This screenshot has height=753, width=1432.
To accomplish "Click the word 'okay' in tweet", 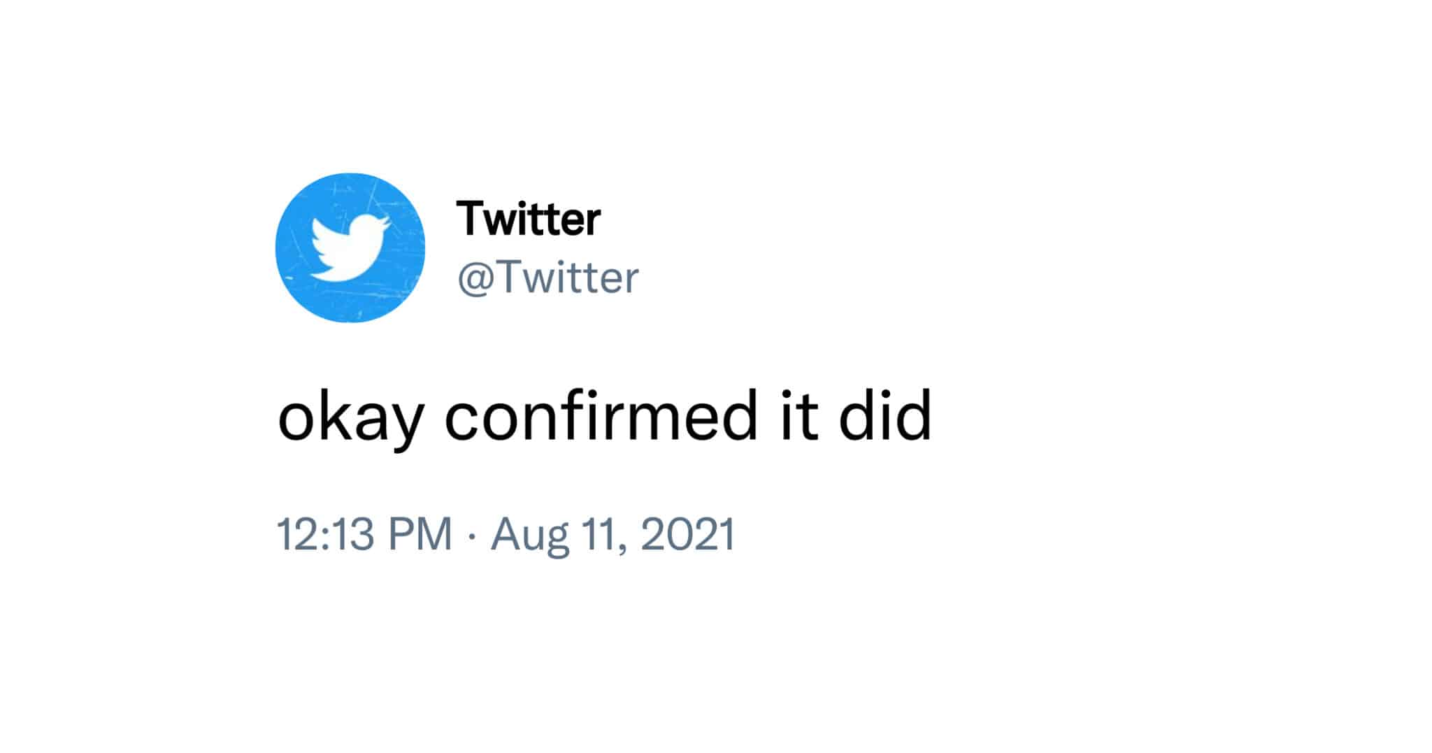I will [350, 419].
